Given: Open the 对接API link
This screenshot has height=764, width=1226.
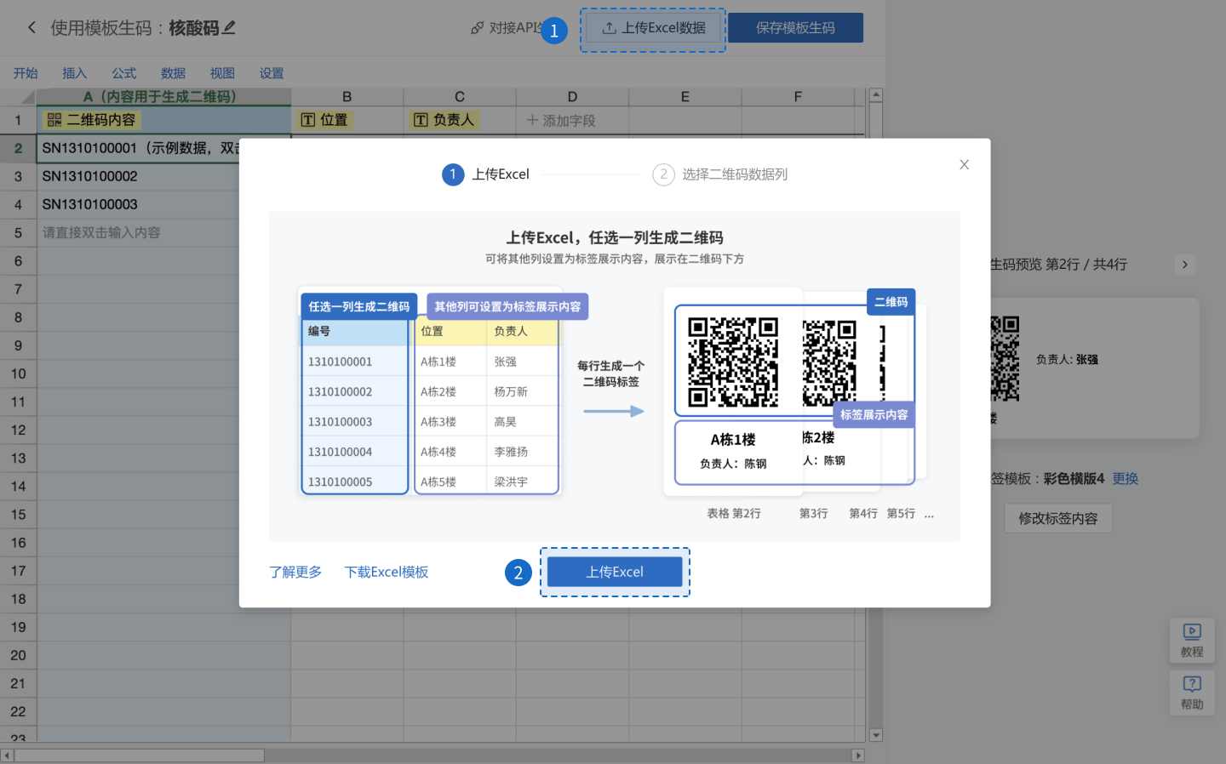Looking at the screenshot, I should coord(507,27).
